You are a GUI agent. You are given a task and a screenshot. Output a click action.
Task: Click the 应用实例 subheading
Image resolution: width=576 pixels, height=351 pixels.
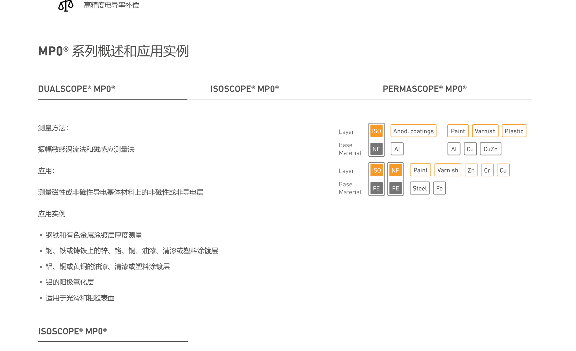pyautogui.click(x=52, y=214)
